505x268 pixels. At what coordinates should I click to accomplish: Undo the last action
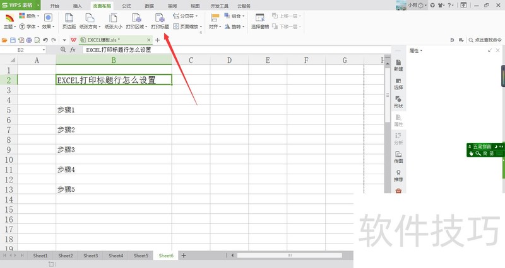pos(45,40)
